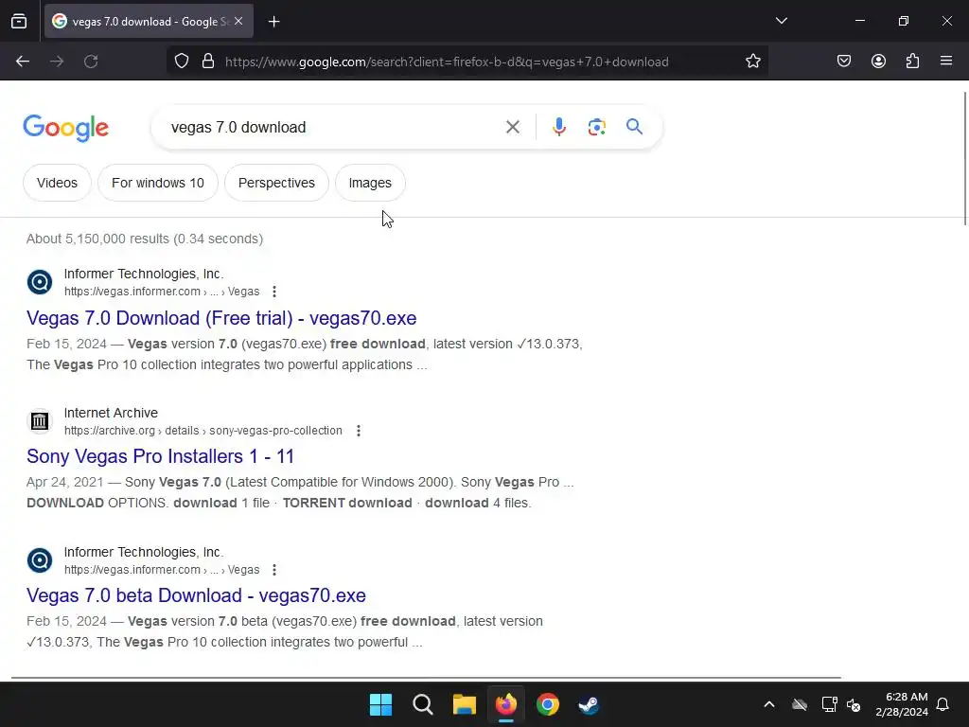
Task: Open network status tray icon
Action: click(x=829, y=704)
